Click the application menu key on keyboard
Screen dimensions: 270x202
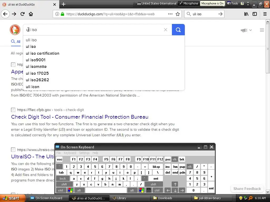[149, 190]
